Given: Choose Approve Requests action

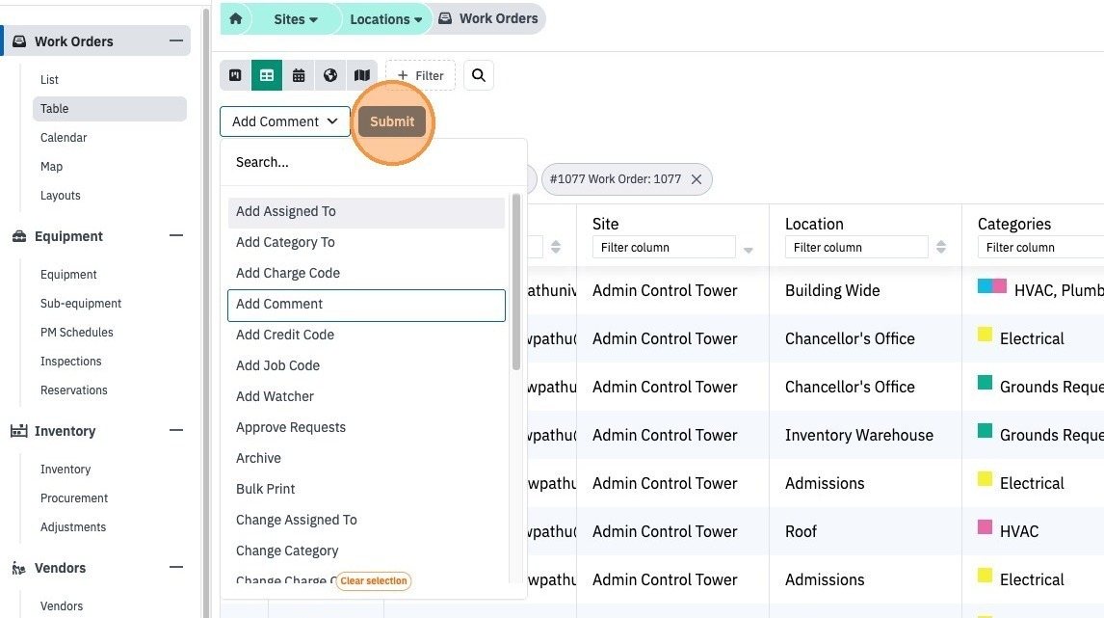Looking at the screenshot, I should 366,428.
